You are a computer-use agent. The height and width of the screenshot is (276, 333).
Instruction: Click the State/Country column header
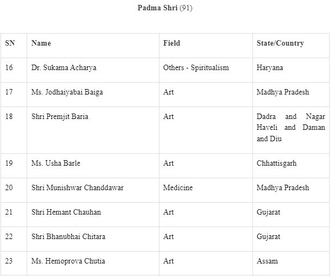pyautogui.click(x=280, y=43)
